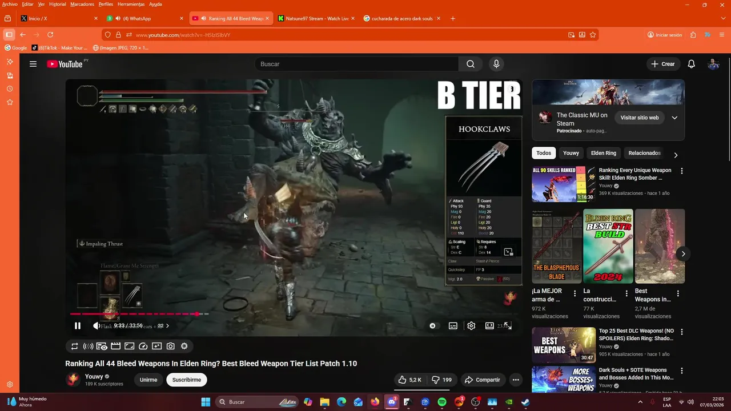The height and width of the screenshot is (411, 731).
Task: Open the YouTube hamburger guide menu
Action: (33, 64)
